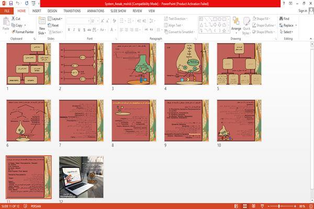Screen dimensions: 314x209
Task: Open the Layout dropdown
Action: coord(55,19)
